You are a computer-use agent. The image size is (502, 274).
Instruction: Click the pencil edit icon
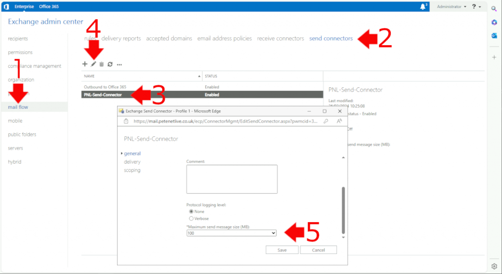(x=93, y=64)
